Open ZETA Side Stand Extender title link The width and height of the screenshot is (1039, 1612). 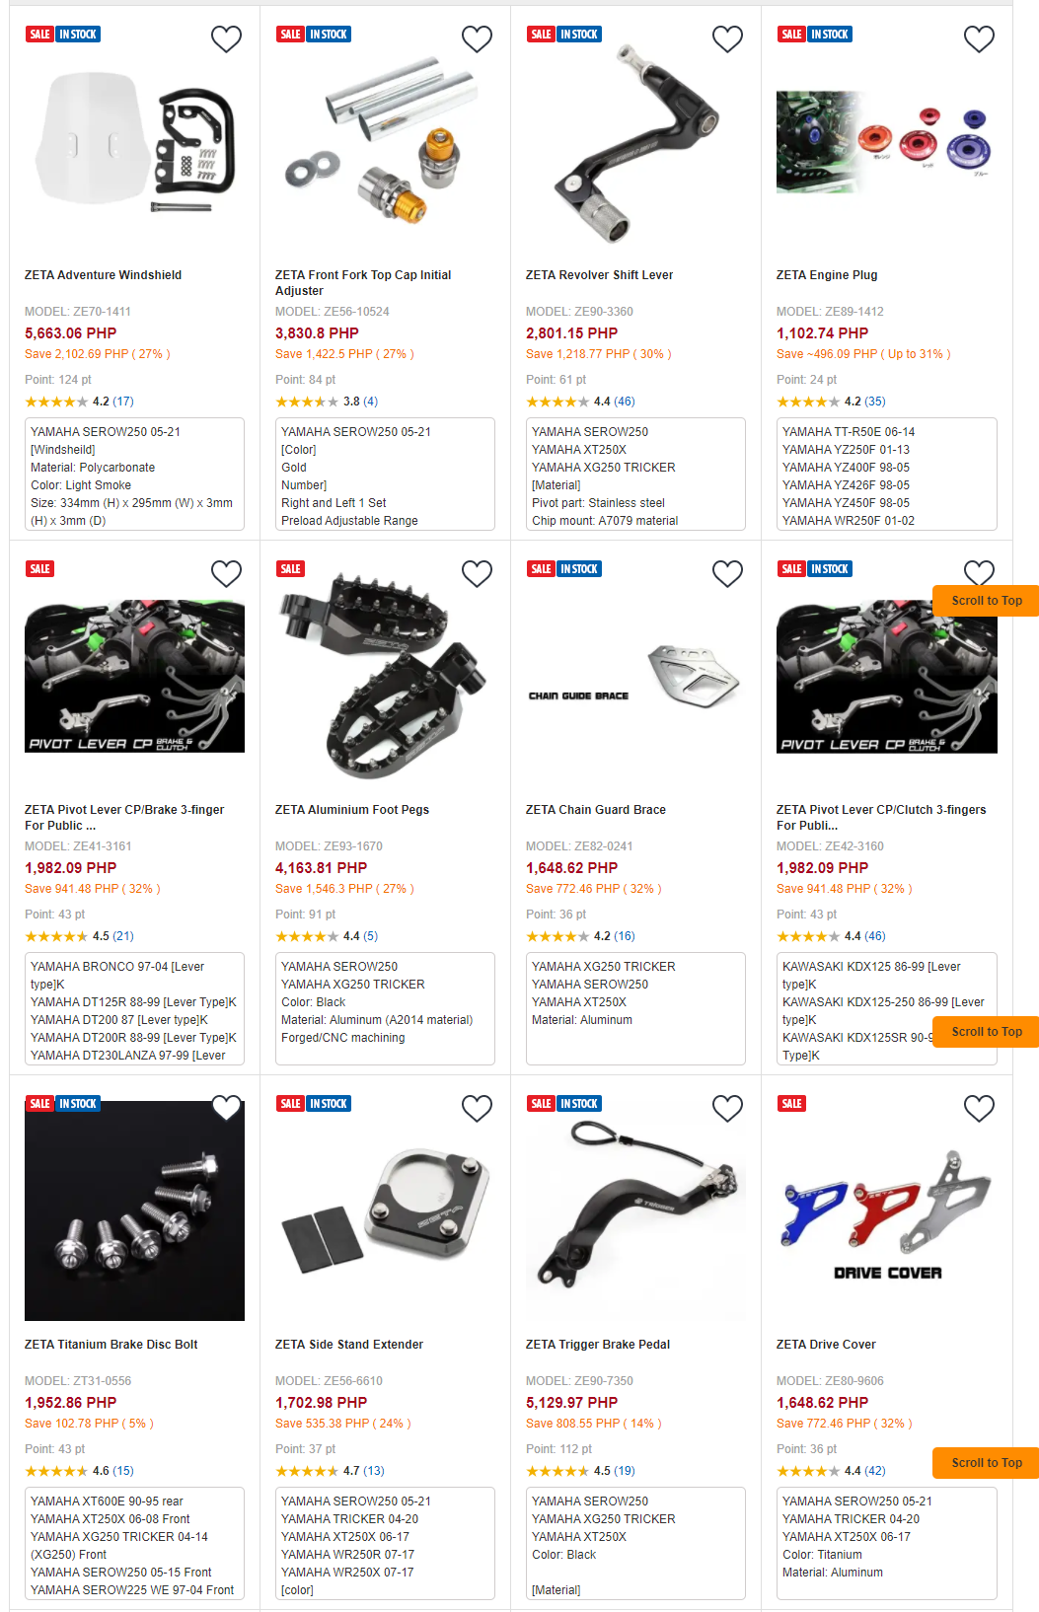349,1345
